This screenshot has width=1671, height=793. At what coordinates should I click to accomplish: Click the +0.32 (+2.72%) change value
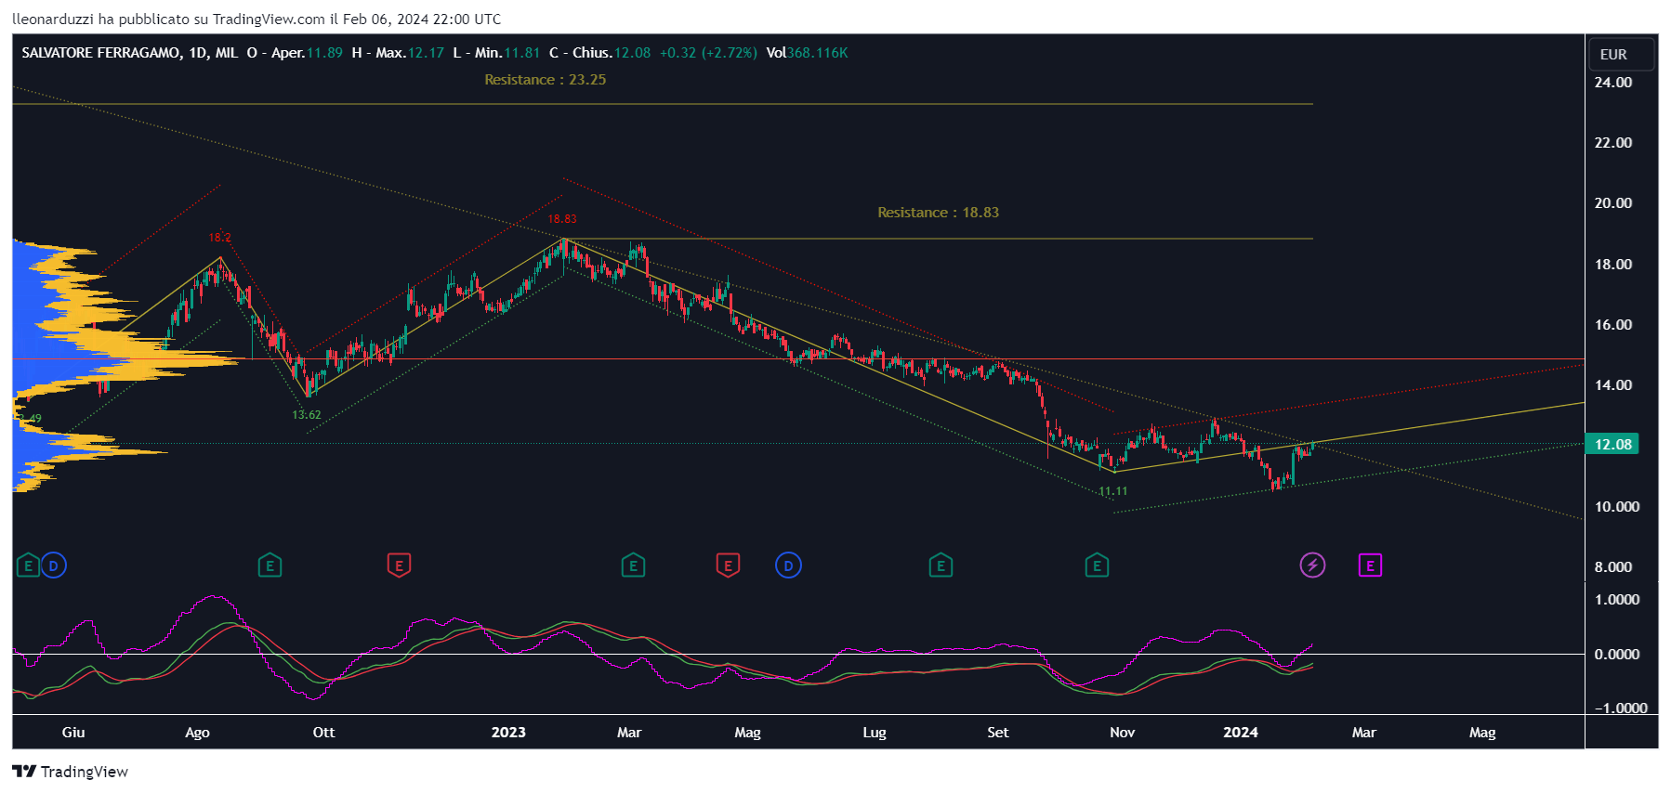click(x=708, y=53)
